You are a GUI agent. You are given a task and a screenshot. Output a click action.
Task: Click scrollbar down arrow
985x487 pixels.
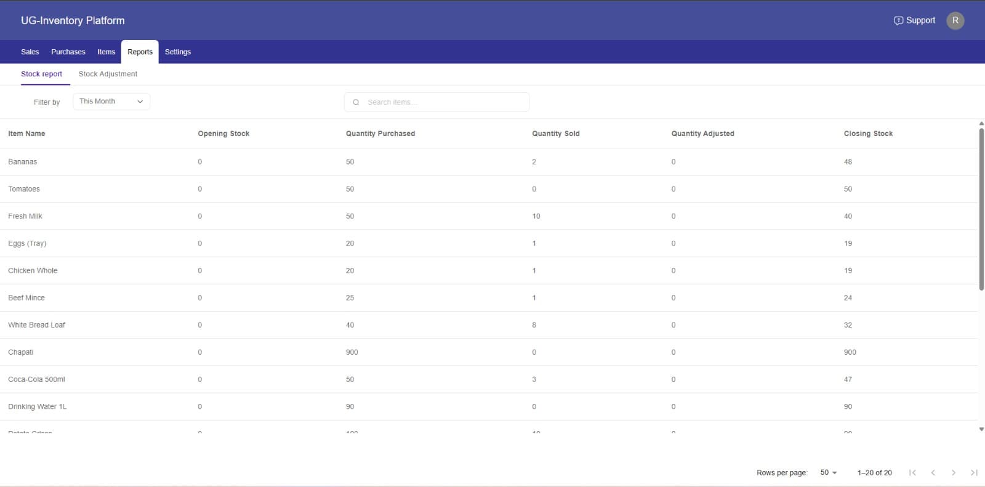[x=981, y=429]
